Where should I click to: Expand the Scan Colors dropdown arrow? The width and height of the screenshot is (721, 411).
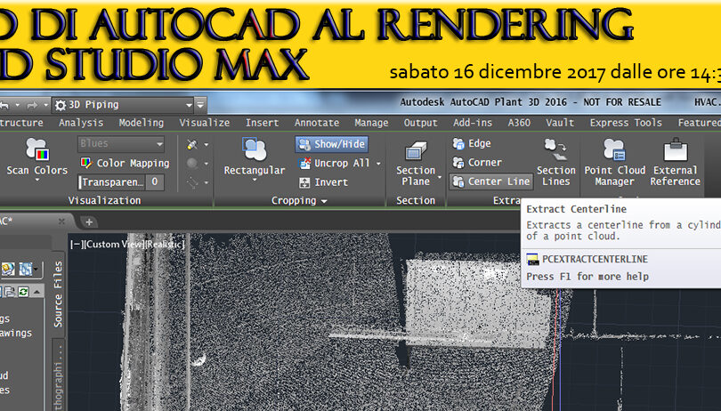pyautogui.click(x=37, y=180)
